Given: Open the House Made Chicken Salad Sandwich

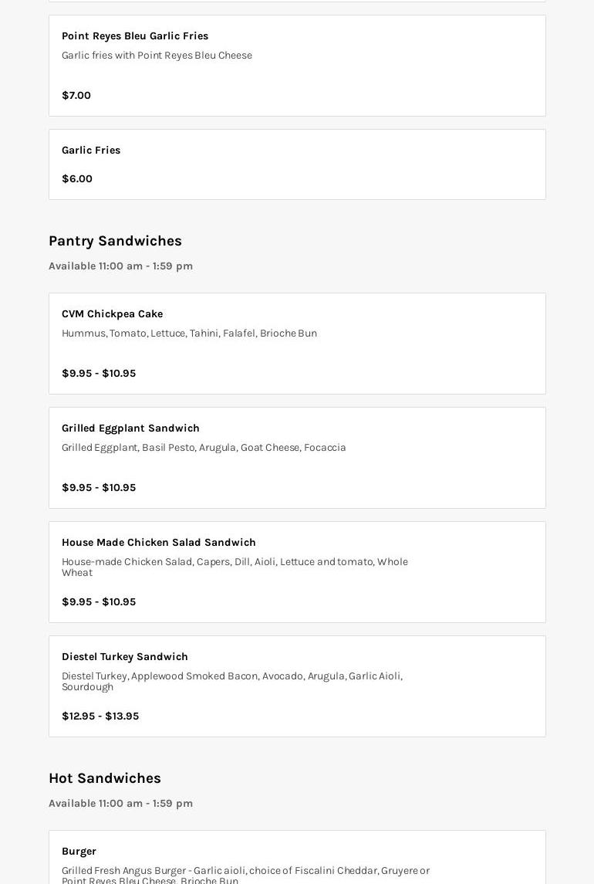Looking at the screenshot, I should (158, 543).
